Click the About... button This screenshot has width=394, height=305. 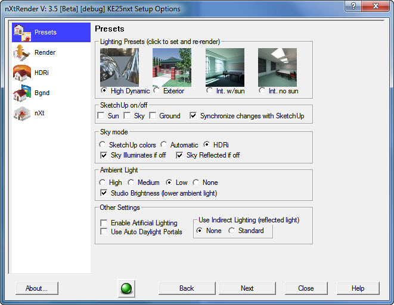[x=37, y=288]
